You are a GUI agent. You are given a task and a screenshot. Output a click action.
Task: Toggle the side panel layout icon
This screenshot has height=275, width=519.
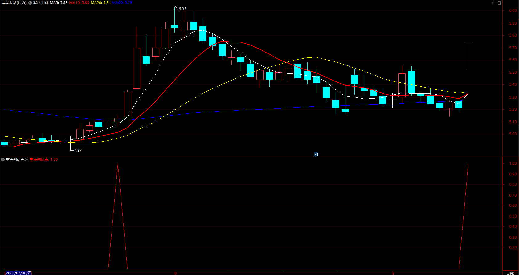point(500,3)
